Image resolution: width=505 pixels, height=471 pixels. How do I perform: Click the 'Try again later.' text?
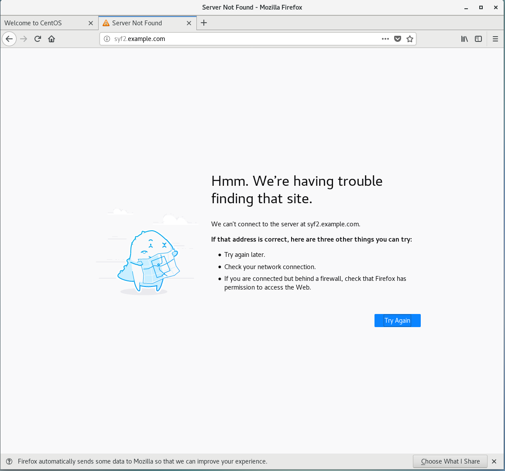244,255
